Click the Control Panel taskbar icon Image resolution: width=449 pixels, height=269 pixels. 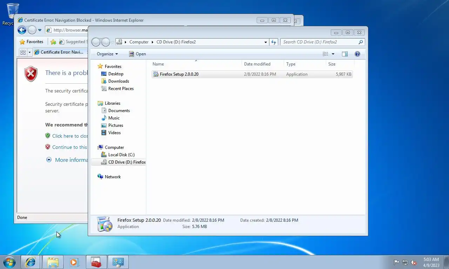118,262
